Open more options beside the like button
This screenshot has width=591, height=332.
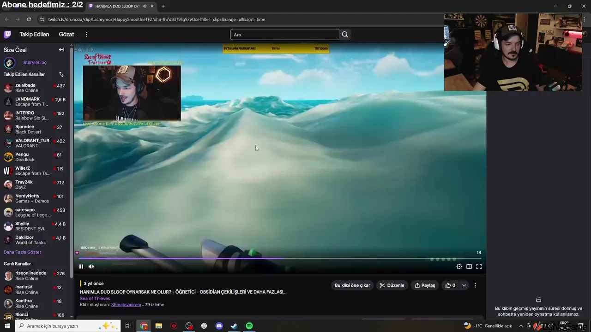475,285
